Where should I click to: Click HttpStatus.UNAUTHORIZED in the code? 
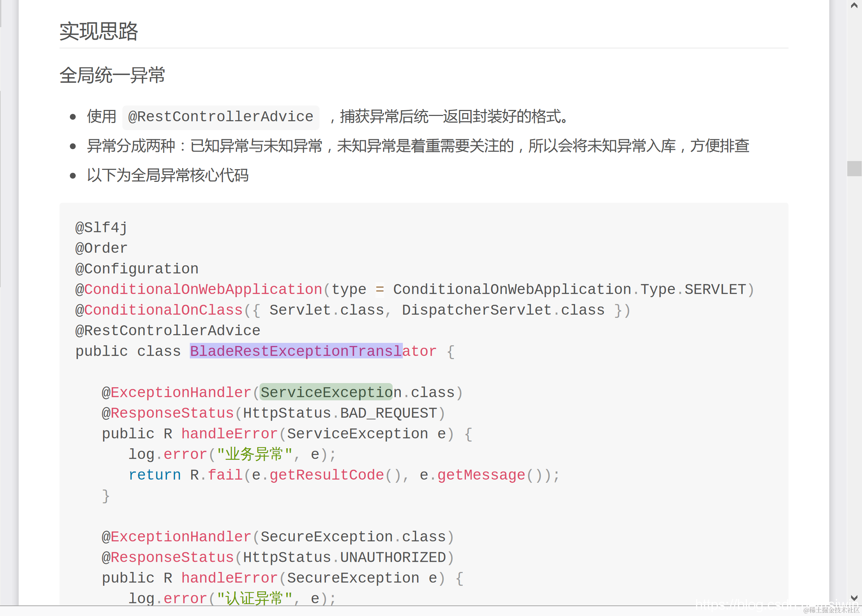click(344, 558)
